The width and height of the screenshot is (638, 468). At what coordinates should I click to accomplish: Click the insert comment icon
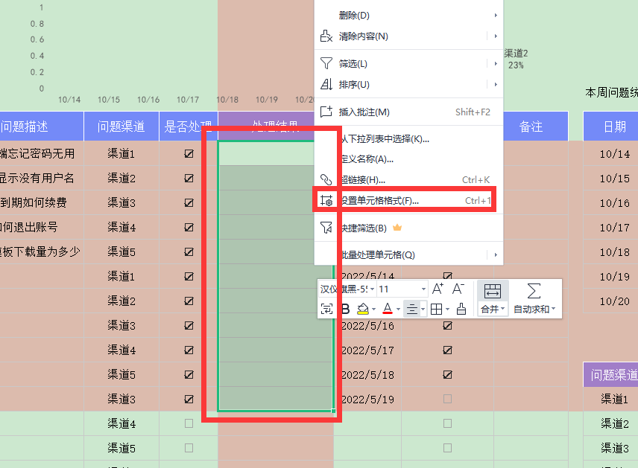click(x=326, y=112)
